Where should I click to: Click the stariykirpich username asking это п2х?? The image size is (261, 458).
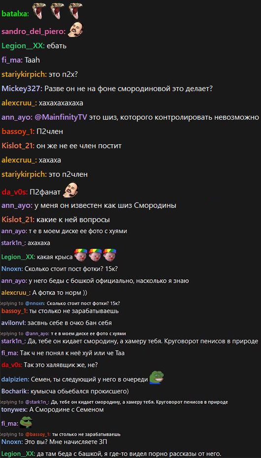pos(24,74)
